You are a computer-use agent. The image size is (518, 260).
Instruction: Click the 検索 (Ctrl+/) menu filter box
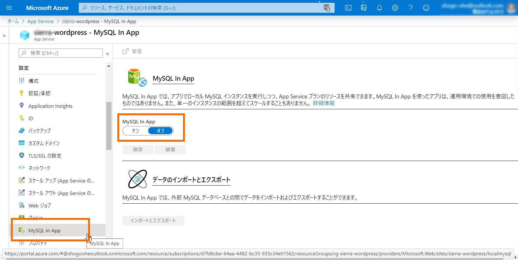61,53
